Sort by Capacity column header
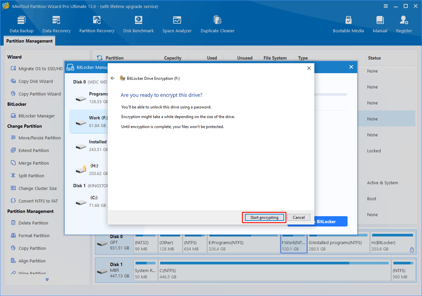The width and height of the screenshot is (422, 296). pos(173,58)
